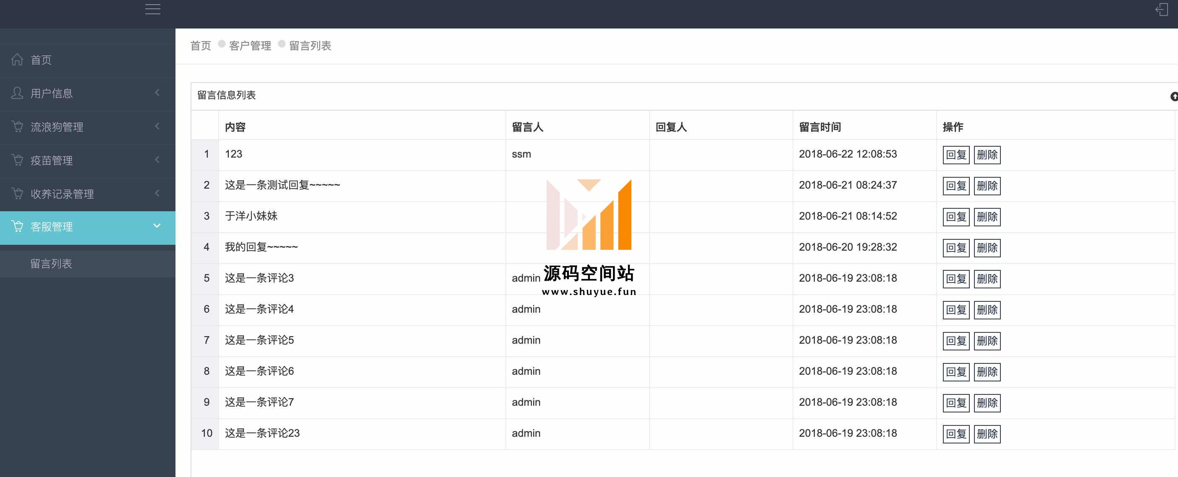The width and height of the screenshot is (1178, 477).
Task: Expand the 收养记录管理 menu chevron
Action: (x=157, y=193)
